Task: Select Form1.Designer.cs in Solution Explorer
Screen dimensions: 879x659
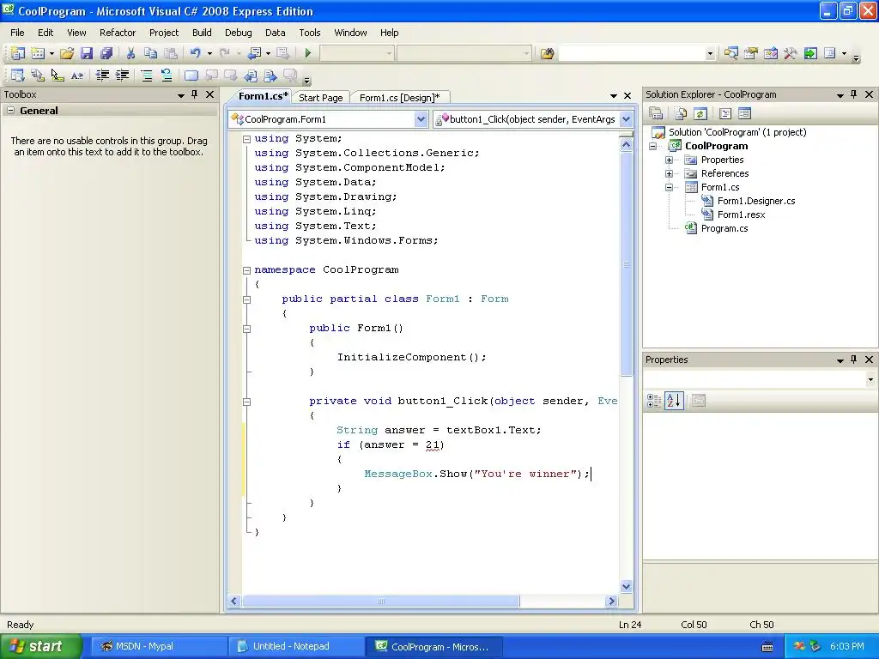Action: click(x=755, y=201)
